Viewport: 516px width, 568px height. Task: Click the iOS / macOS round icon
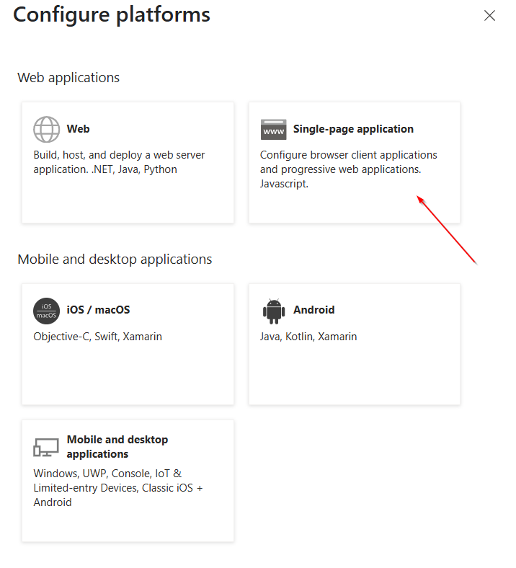(x=46, y=311)
